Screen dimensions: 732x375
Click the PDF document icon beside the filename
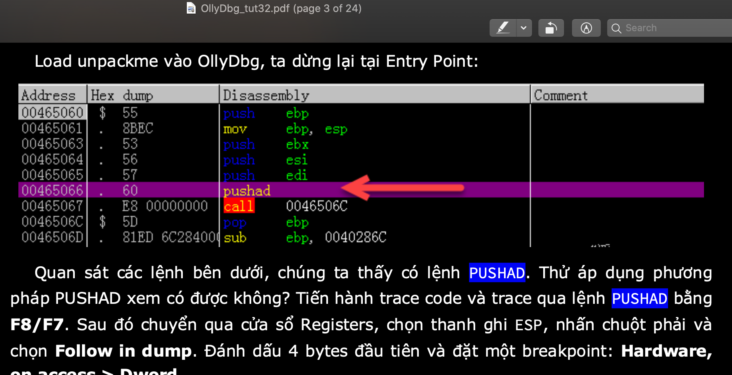point(191,8)
